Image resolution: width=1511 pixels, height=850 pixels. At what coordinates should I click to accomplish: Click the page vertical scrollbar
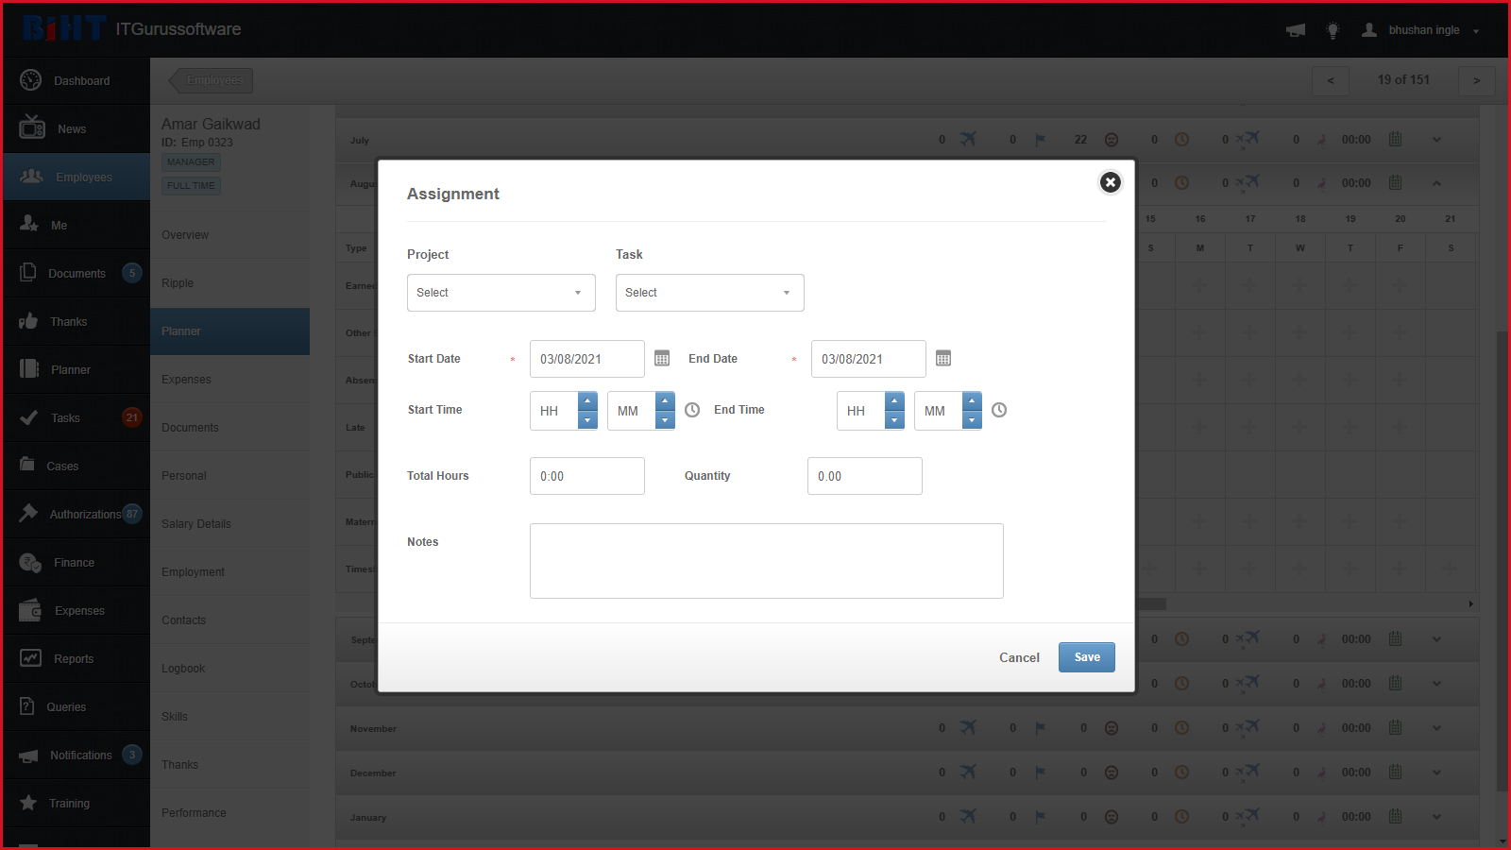coord(1503,561)
